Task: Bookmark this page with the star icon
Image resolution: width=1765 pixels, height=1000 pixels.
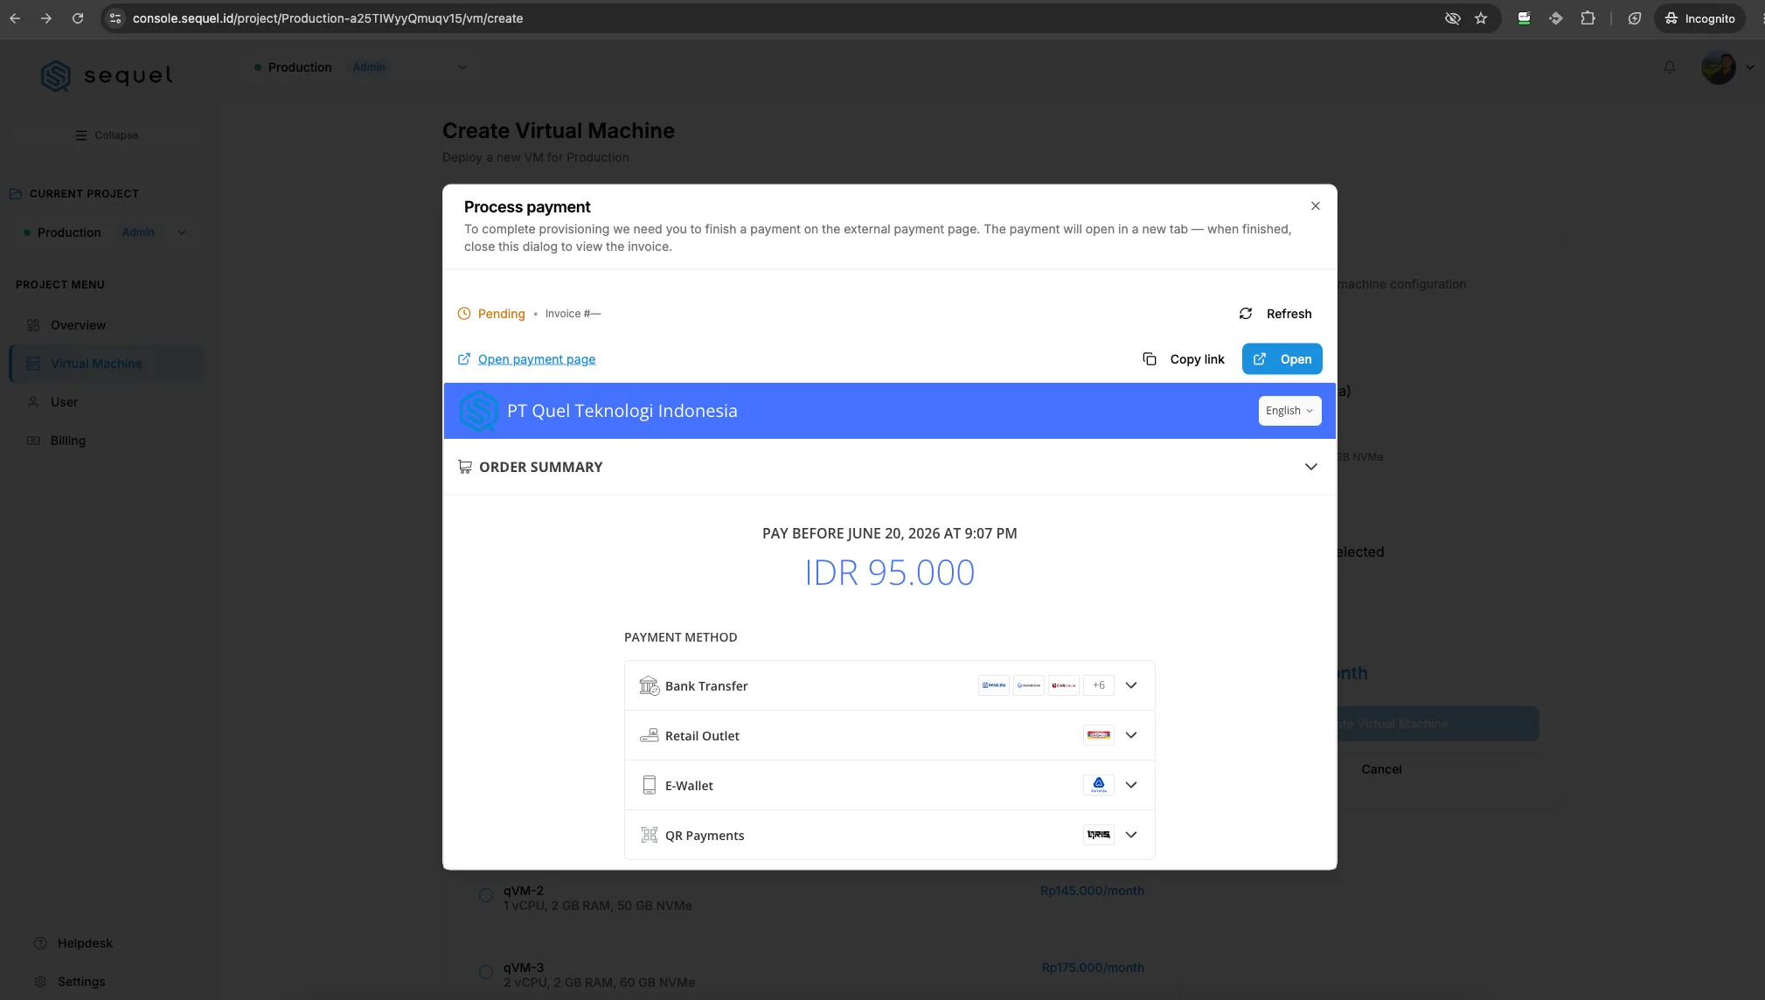Action: tap(1481, 18)
